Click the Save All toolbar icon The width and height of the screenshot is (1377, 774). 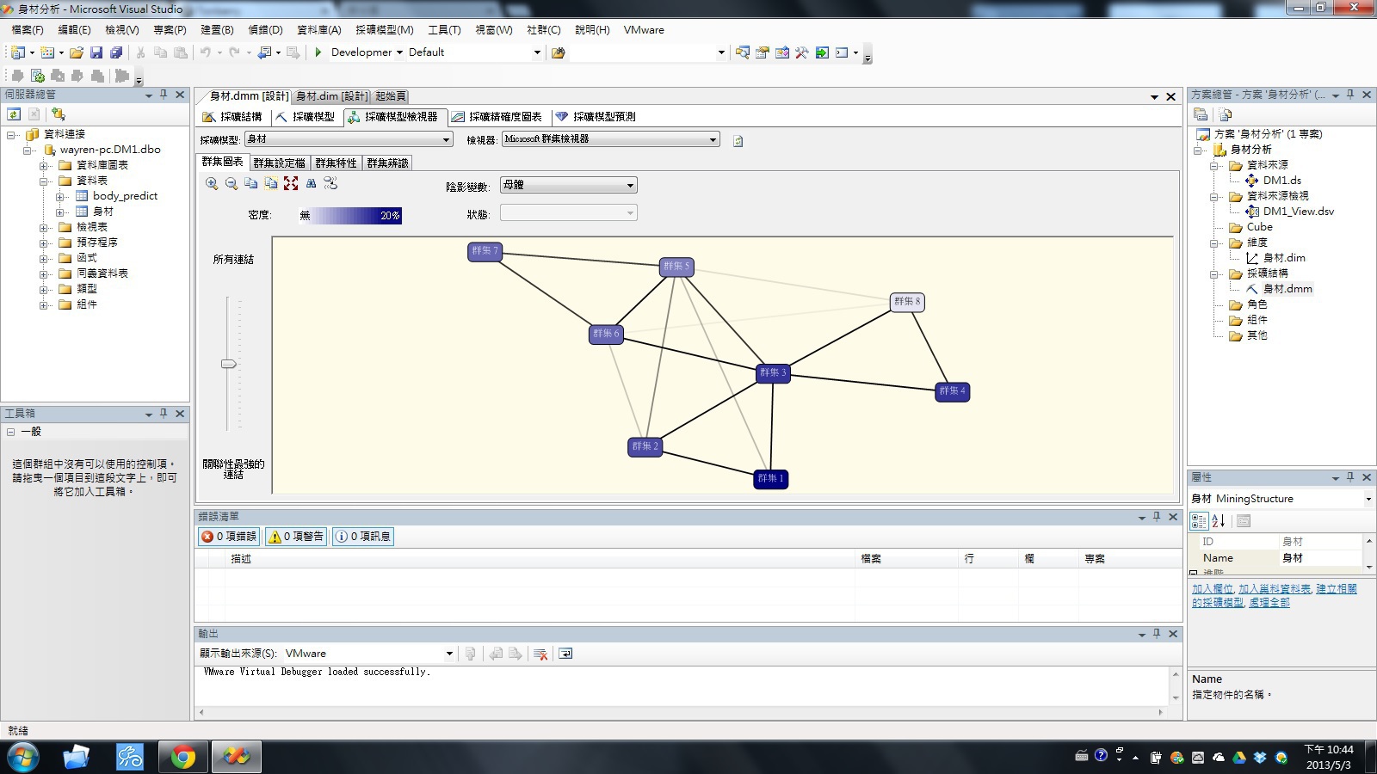pyautogui.click(x=116, y=52)
